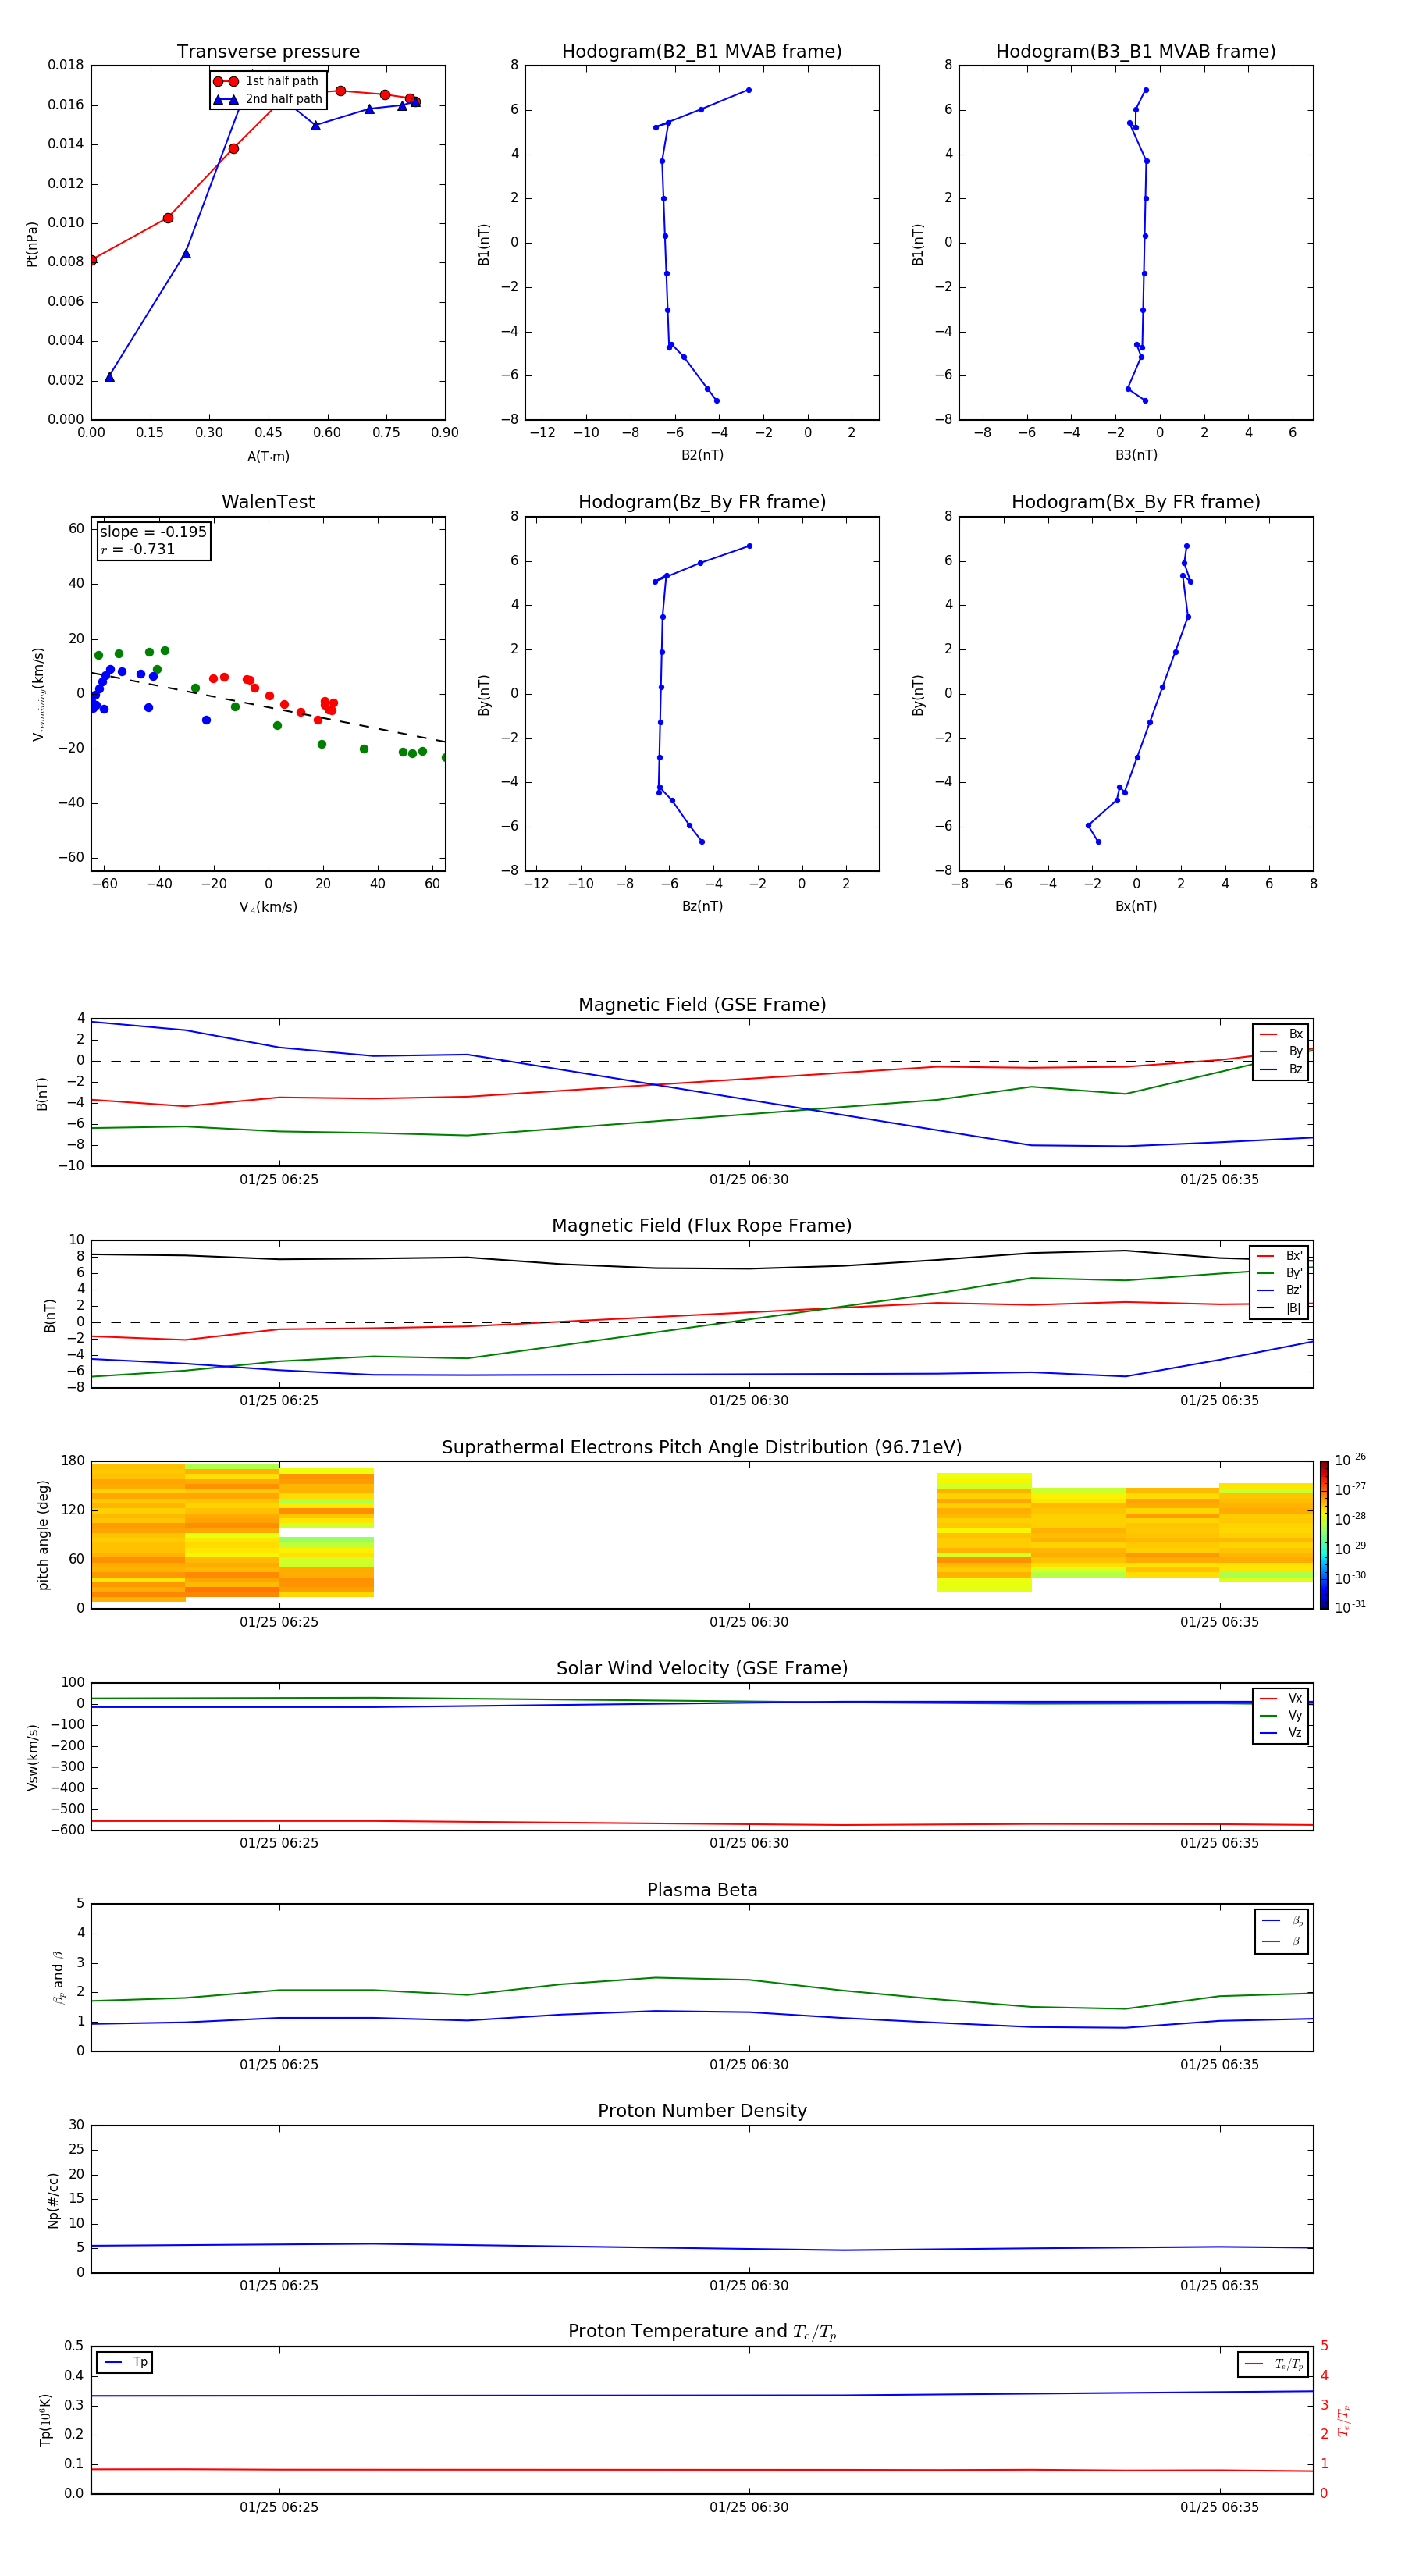The image size is (1405, 2576).
Task: Select the "Hodogram(B3_B1 MVAB frame)" title
Action: pyautogui.click(x=1136, y=52)
